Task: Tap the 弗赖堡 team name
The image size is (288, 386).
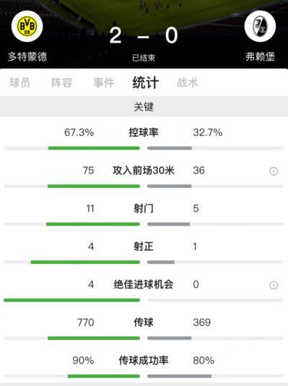Action: point(261,56)
